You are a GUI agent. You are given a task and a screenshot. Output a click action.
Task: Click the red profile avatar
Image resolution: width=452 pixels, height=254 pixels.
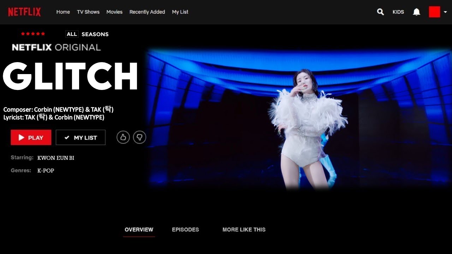pyautogui.click(x=434, y=12)
